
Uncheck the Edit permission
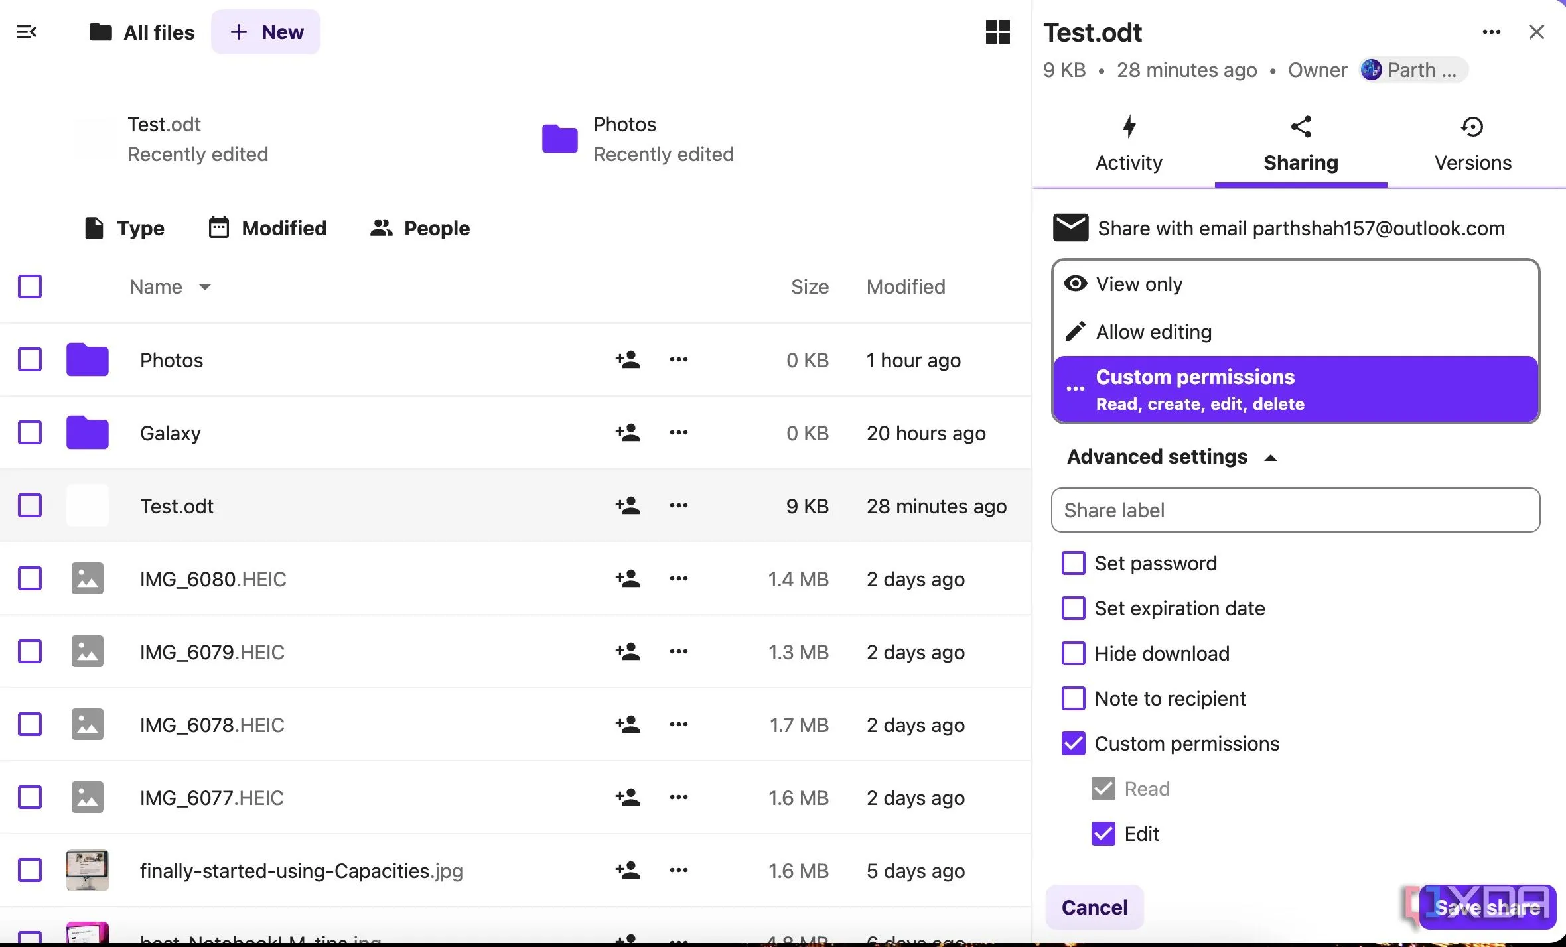[1103, 834]
